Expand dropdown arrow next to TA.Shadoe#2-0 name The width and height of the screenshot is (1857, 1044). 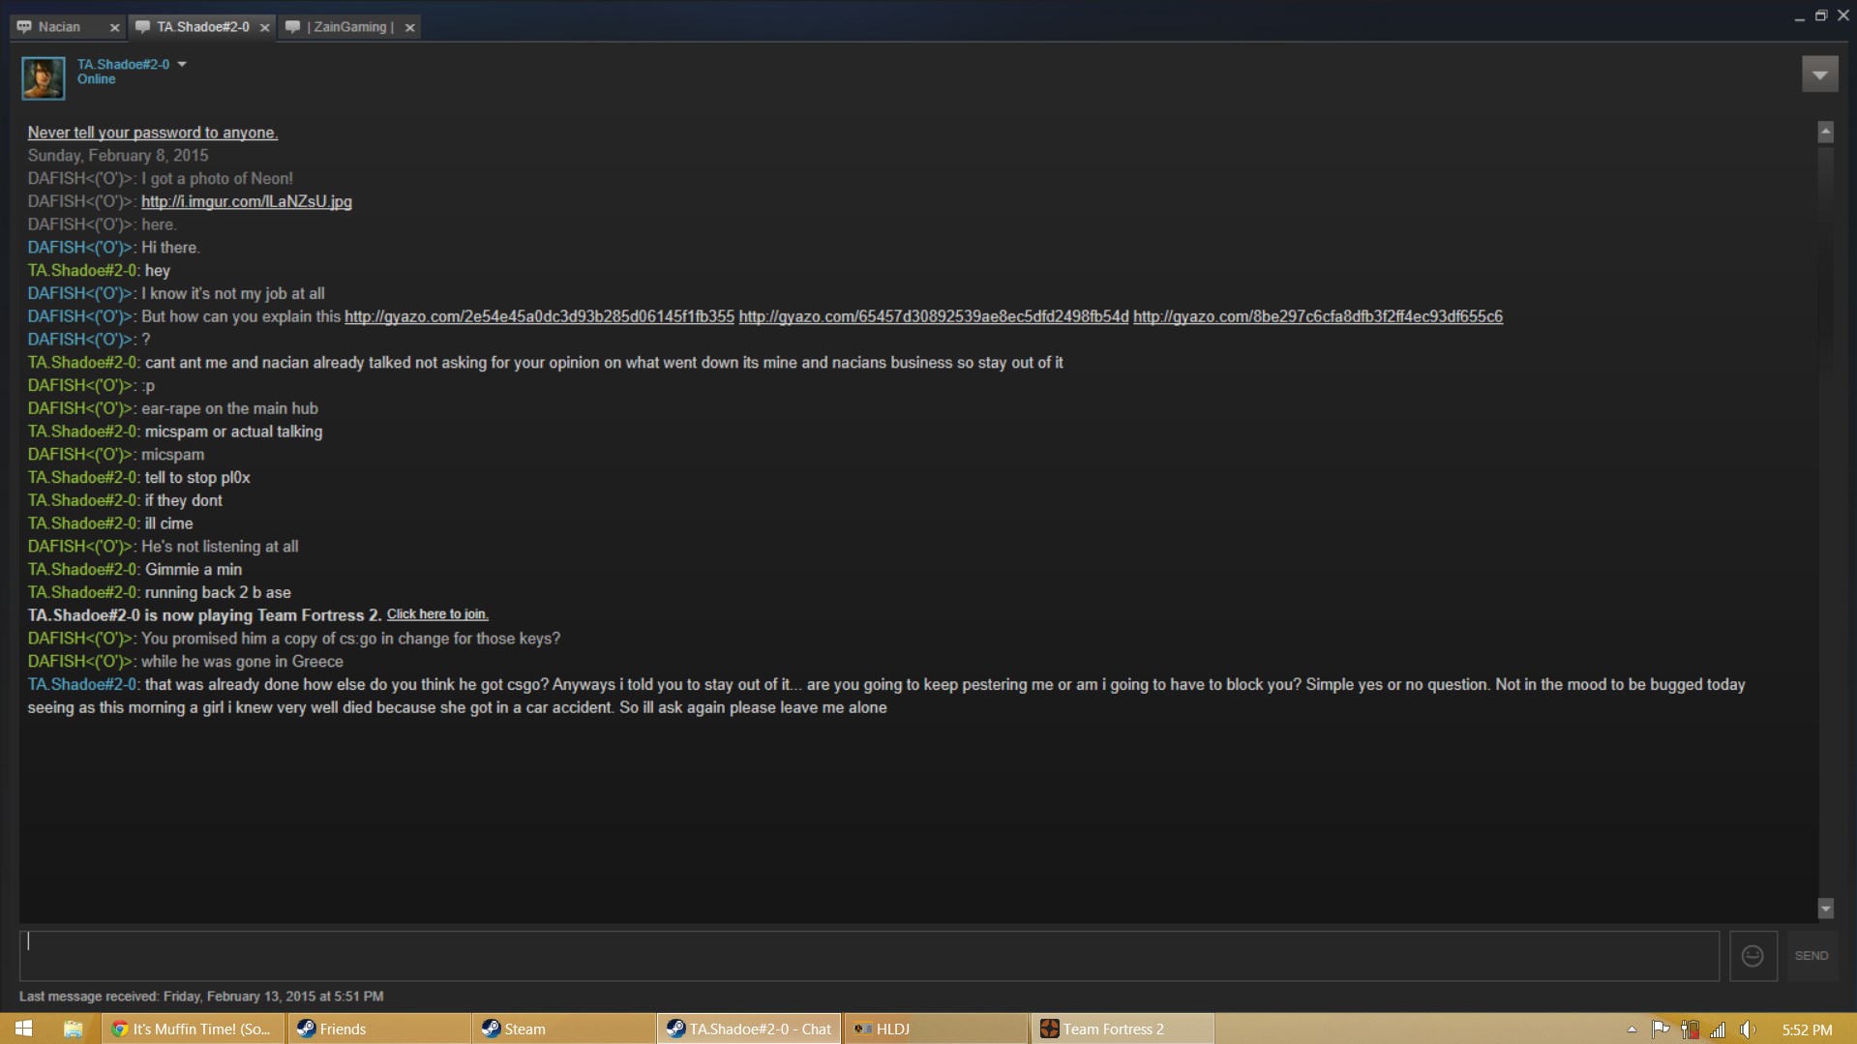[182, 65]
